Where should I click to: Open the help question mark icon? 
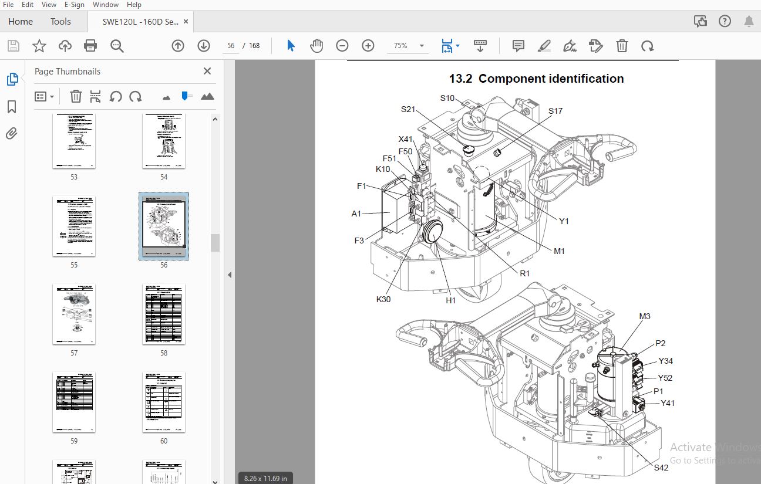[725, 22]
